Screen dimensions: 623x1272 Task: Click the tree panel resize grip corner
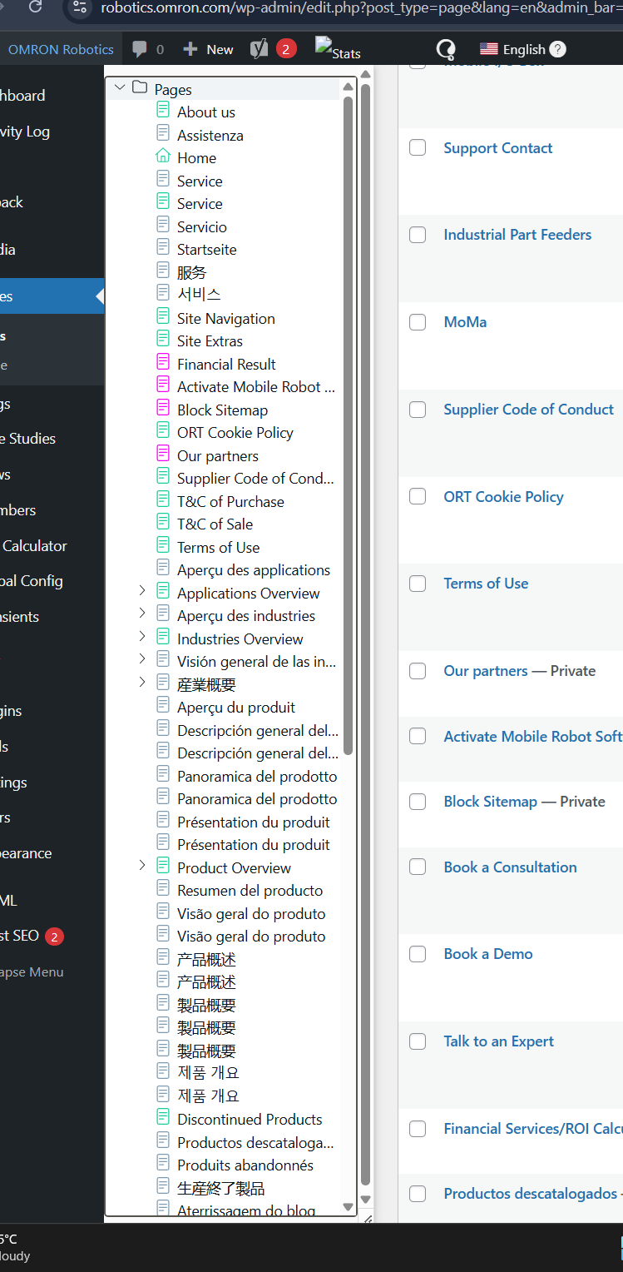coord(367,1218)
